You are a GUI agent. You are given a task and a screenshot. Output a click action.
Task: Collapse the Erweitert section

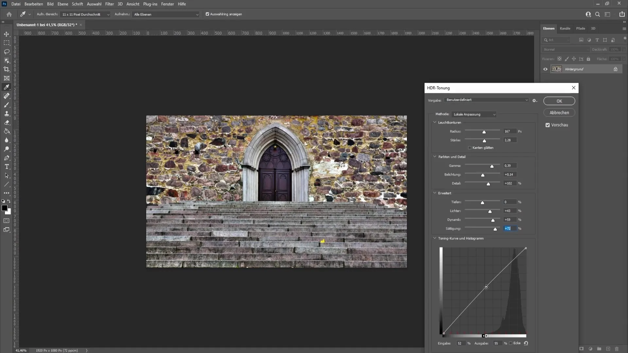coord(435,193)
